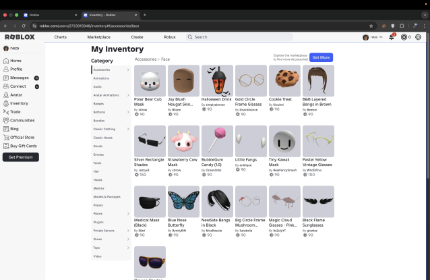The image size is (430, 280).
Task: Open Avatar from the left sidebar
Action: 17,95
